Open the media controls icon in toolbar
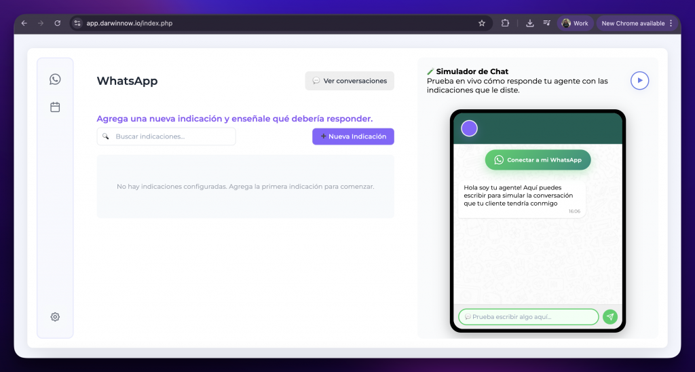Image resolution: width=695 pixels, height=372 pixels. point(546,23)
